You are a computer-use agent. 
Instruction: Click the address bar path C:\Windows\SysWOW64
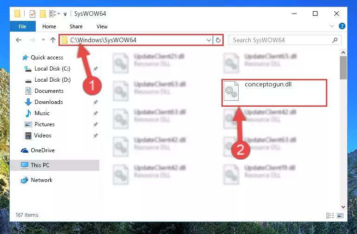[x=103, y=40]
